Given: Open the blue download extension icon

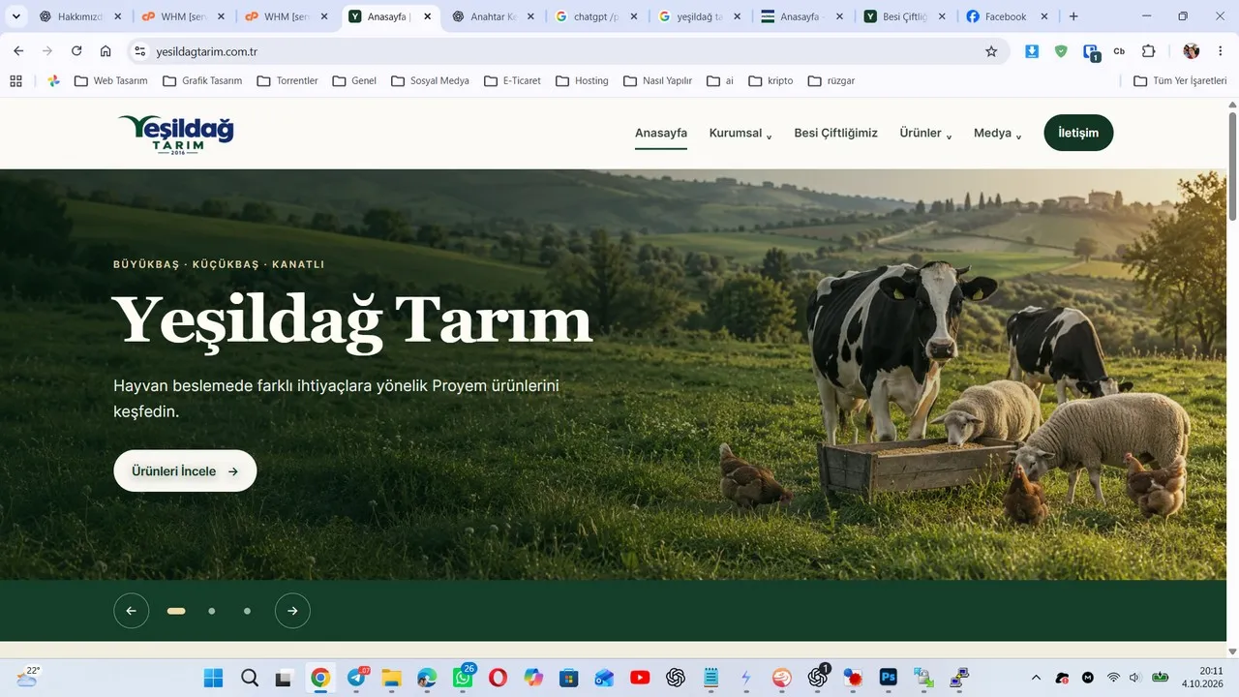Looking at the screenshot, I should [1032, 51].
